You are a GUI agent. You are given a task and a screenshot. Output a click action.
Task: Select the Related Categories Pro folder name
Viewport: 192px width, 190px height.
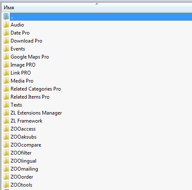tap(36, 89)
